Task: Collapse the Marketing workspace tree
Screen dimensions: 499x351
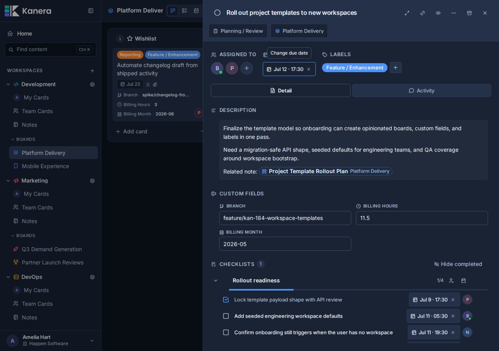Action: point(8,181)
